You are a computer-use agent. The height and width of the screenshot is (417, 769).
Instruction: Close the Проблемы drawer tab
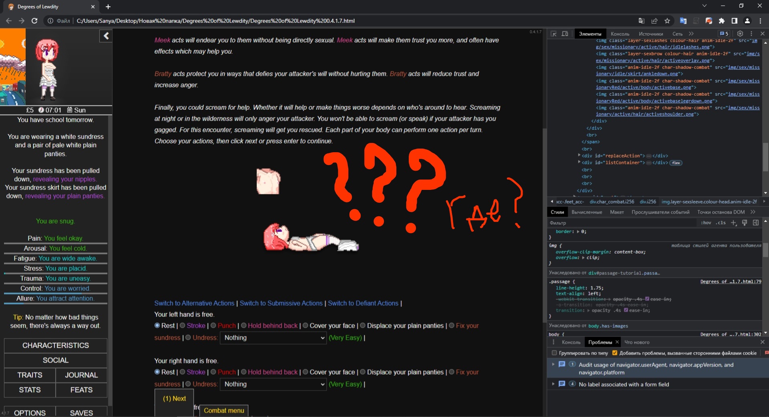pyautogui.click(x=617, y=342)
